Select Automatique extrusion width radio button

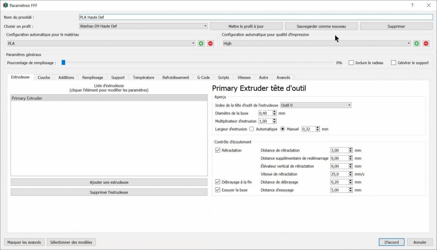tap(252, 129)
